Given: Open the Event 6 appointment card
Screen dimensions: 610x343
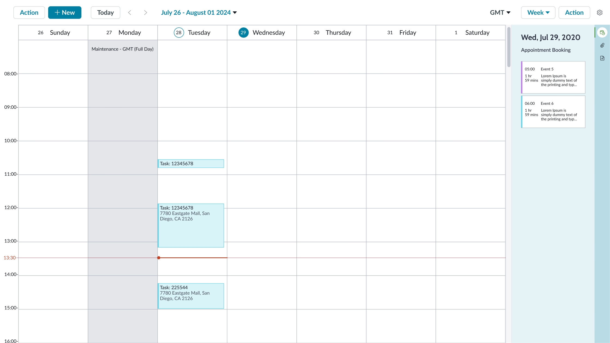Looking at the screenshot, I should pos(553,112).
